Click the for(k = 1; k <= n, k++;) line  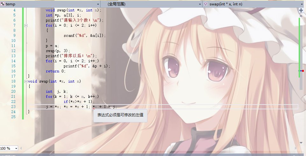[x=72, y=97]
